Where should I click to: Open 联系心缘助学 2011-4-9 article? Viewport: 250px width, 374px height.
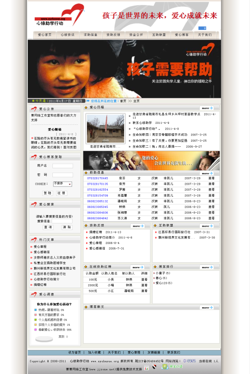[x=151, y=123]
